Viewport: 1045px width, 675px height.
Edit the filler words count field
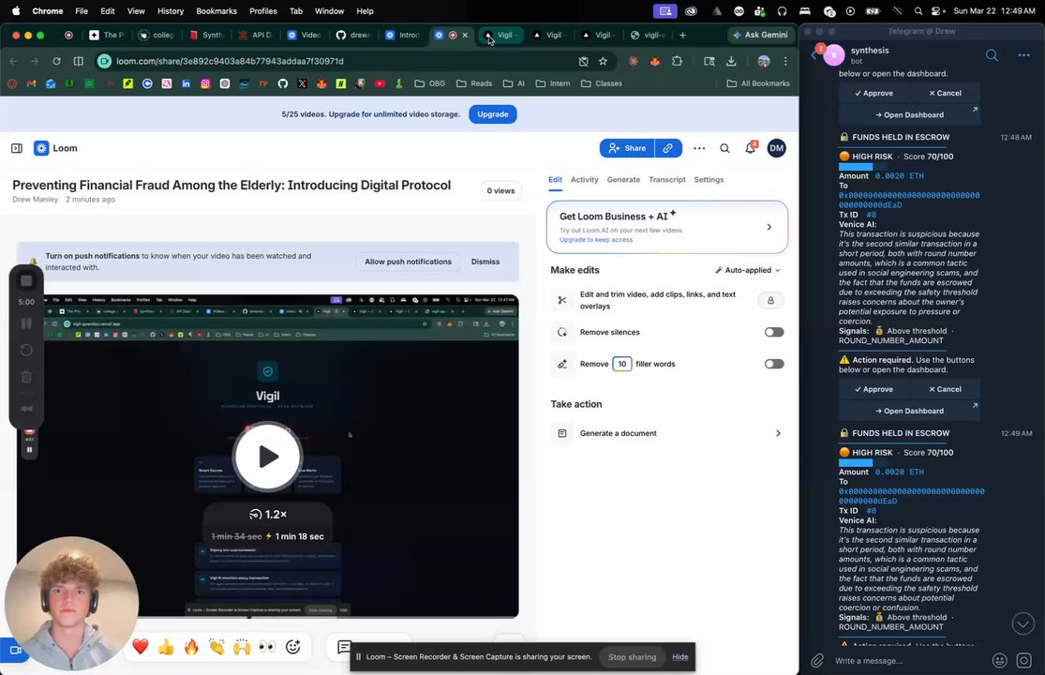[621, 364]
